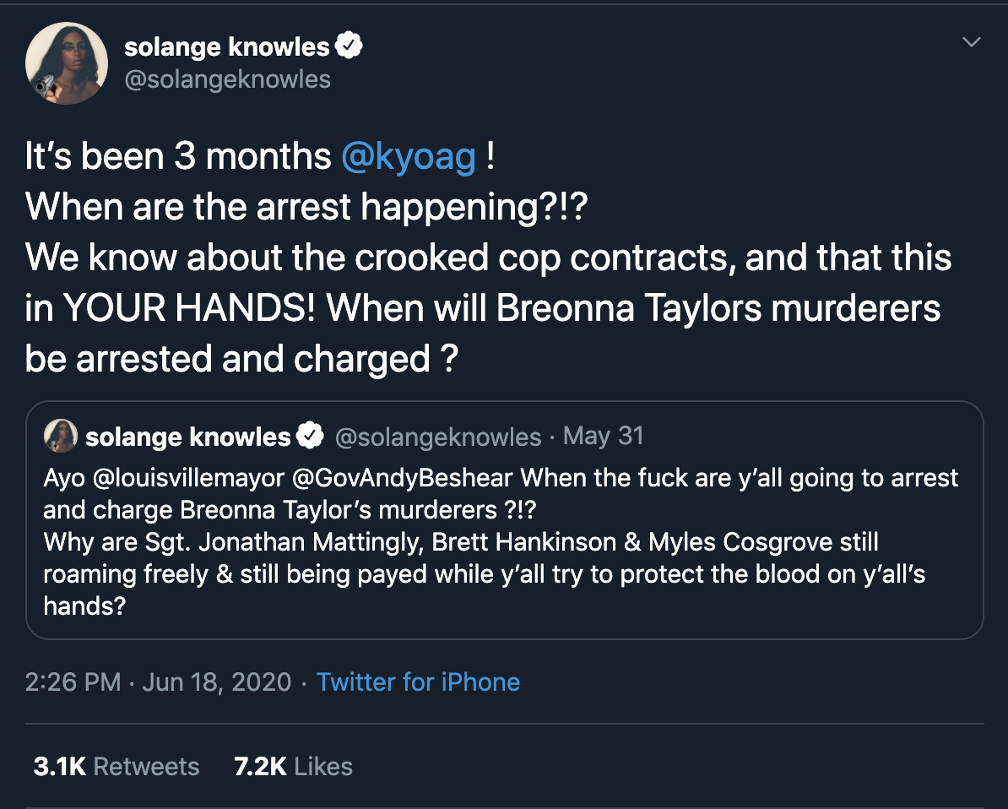This screenshot has height=809, width=1008.
Task: View the 3.1K Retweets list
Action: [x=117, y=767]
